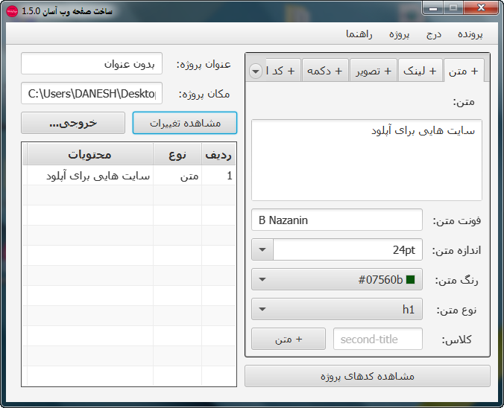Image resolution: width=504 pixels, height=408 pixels.
Task: Click مشاهده کدهای پروژه button
Action: [x=368, y=376]
